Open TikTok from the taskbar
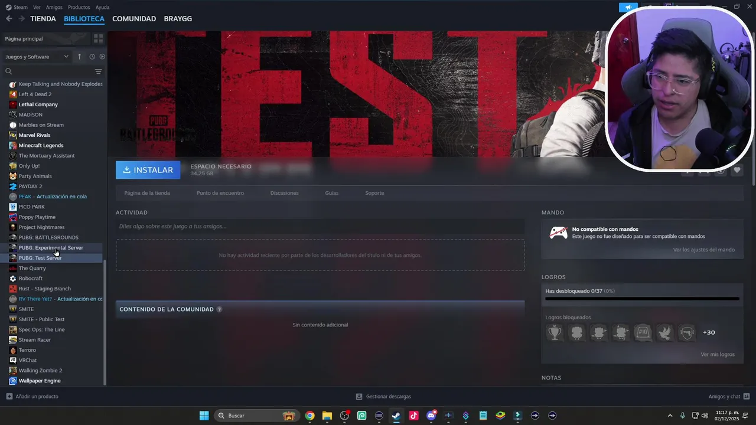 coord(413,416)
